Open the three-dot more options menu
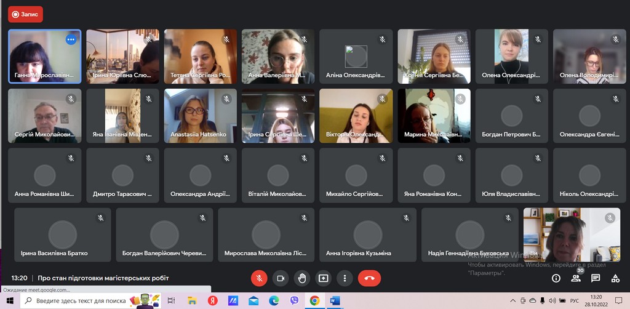 click(345, 278)
